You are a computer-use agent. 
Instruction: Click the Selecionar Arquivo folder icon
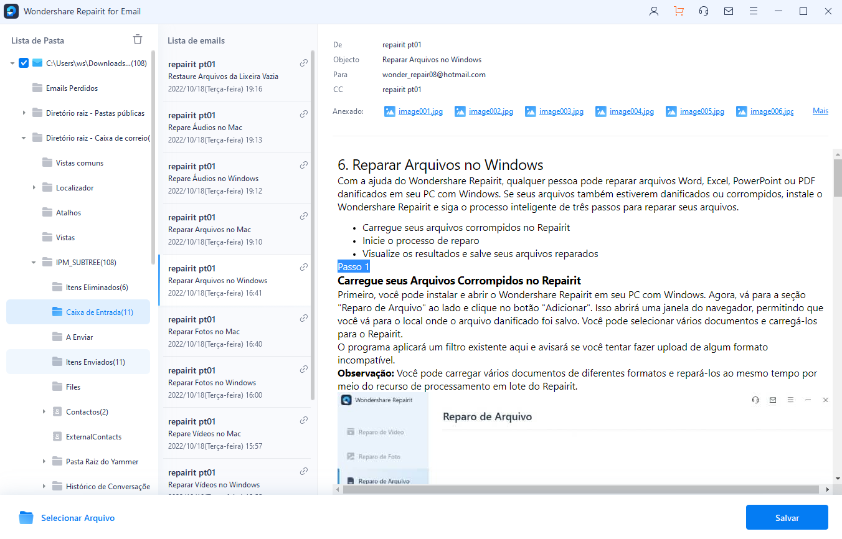[x=26, y=518]
